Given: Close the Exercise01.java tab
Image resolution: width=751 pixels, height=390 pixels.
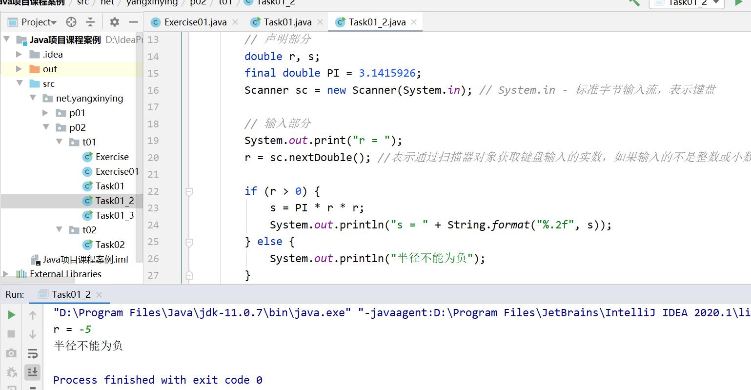Looking at the screenshot, I should click(235, 22).
